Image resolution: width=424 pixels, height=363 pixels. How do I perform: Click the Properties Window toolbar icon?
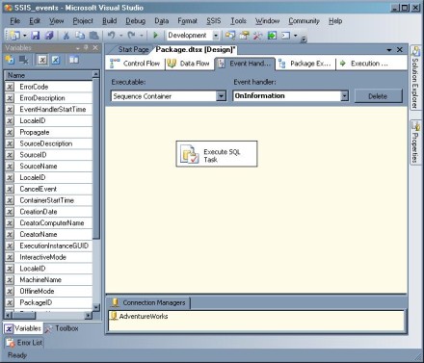(244, 35)
